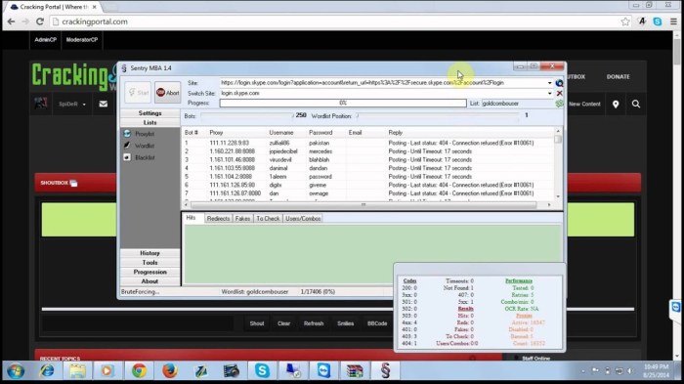The width and height of the screenshot is (684, 384).
Task: Click the bookmark star in address bar
Action: click(x=625, y=21)
